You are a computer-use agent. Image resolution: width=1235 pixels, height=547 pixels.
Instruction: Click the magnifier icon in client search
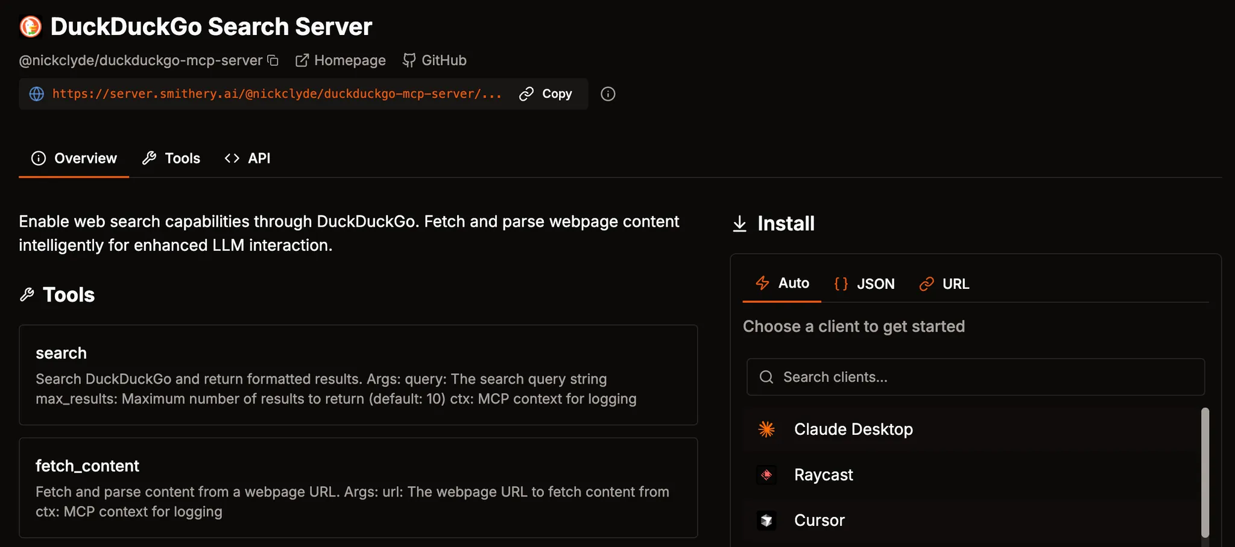(x=766, y=377)
